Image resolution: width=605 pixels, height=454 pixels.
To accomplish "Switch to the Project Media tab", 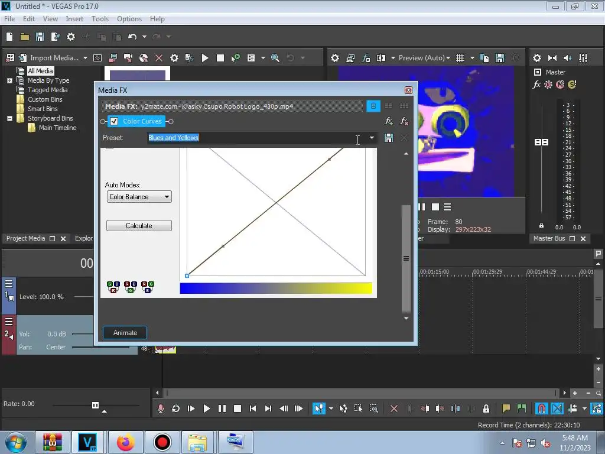I will point(26,239).
